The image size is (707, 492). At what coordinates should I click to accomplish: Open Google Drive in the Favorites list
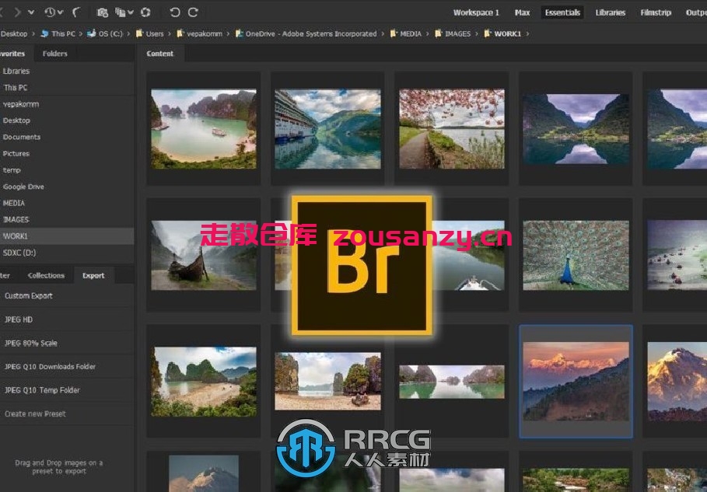(23, 187)
